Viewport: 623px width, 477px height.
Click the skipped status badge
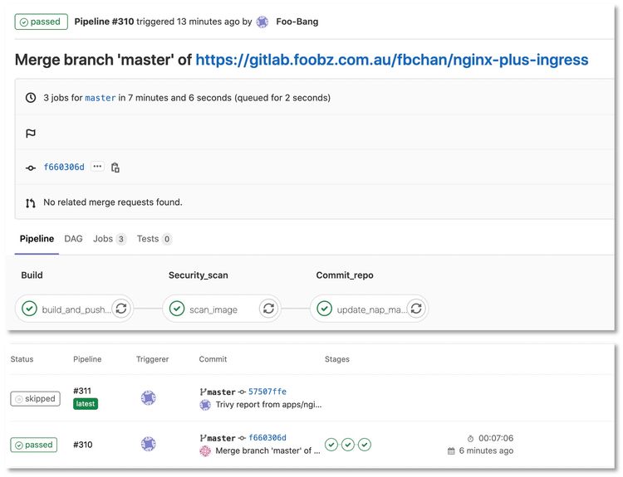pyautogui.click(x=35, y=399)
